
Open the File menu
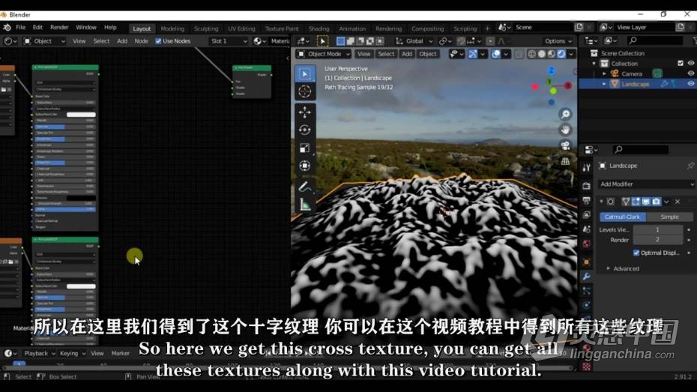20,27
